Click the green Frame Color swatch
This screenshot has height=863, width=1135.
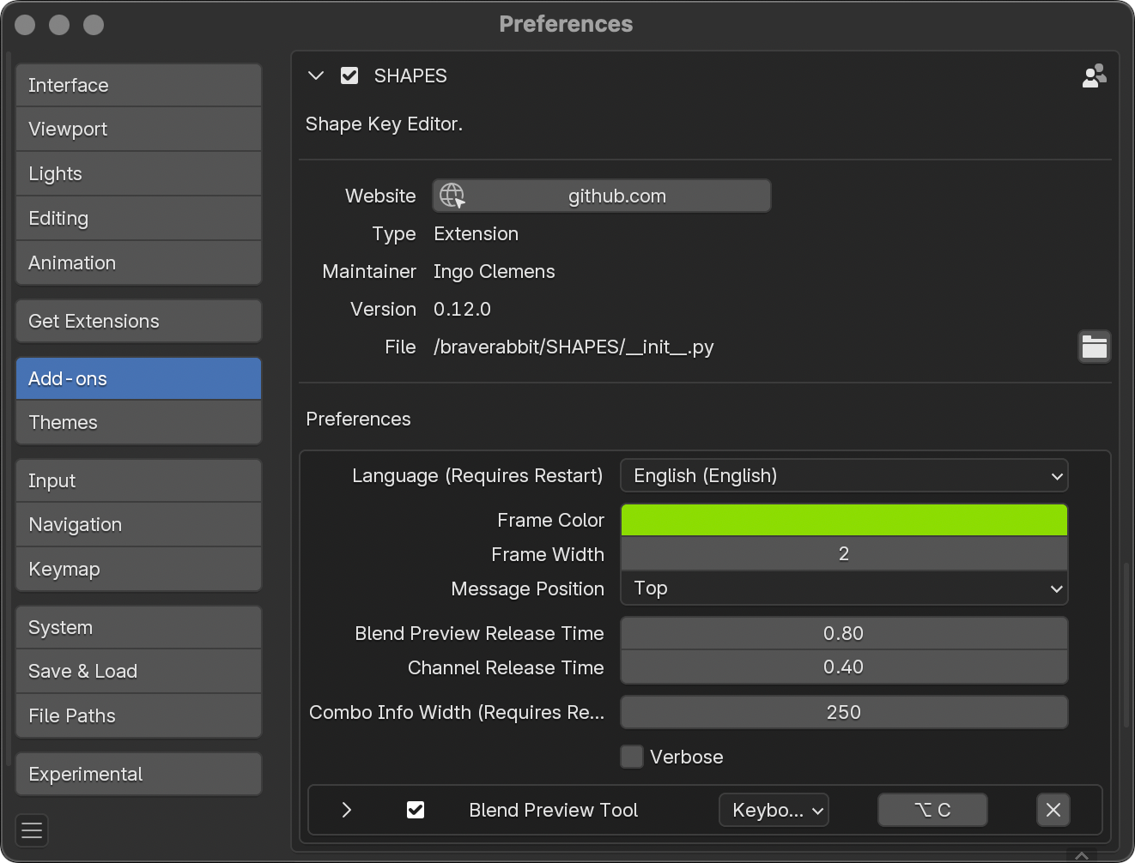(x=844, y=520)
